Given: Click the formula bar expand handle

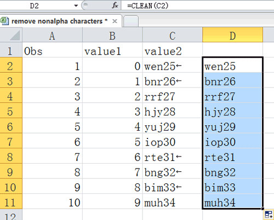Looking at the screenshot, I should 85,5.
